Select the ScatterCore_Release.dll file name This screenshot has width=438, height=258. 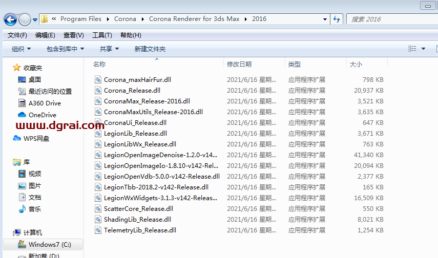coord(138,208)
